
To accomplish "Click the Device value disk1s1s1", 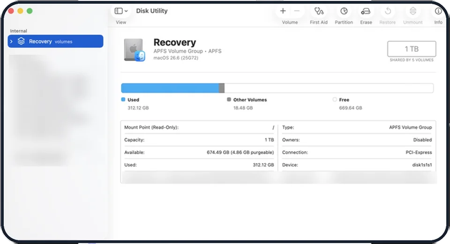I will coord(422,165).
